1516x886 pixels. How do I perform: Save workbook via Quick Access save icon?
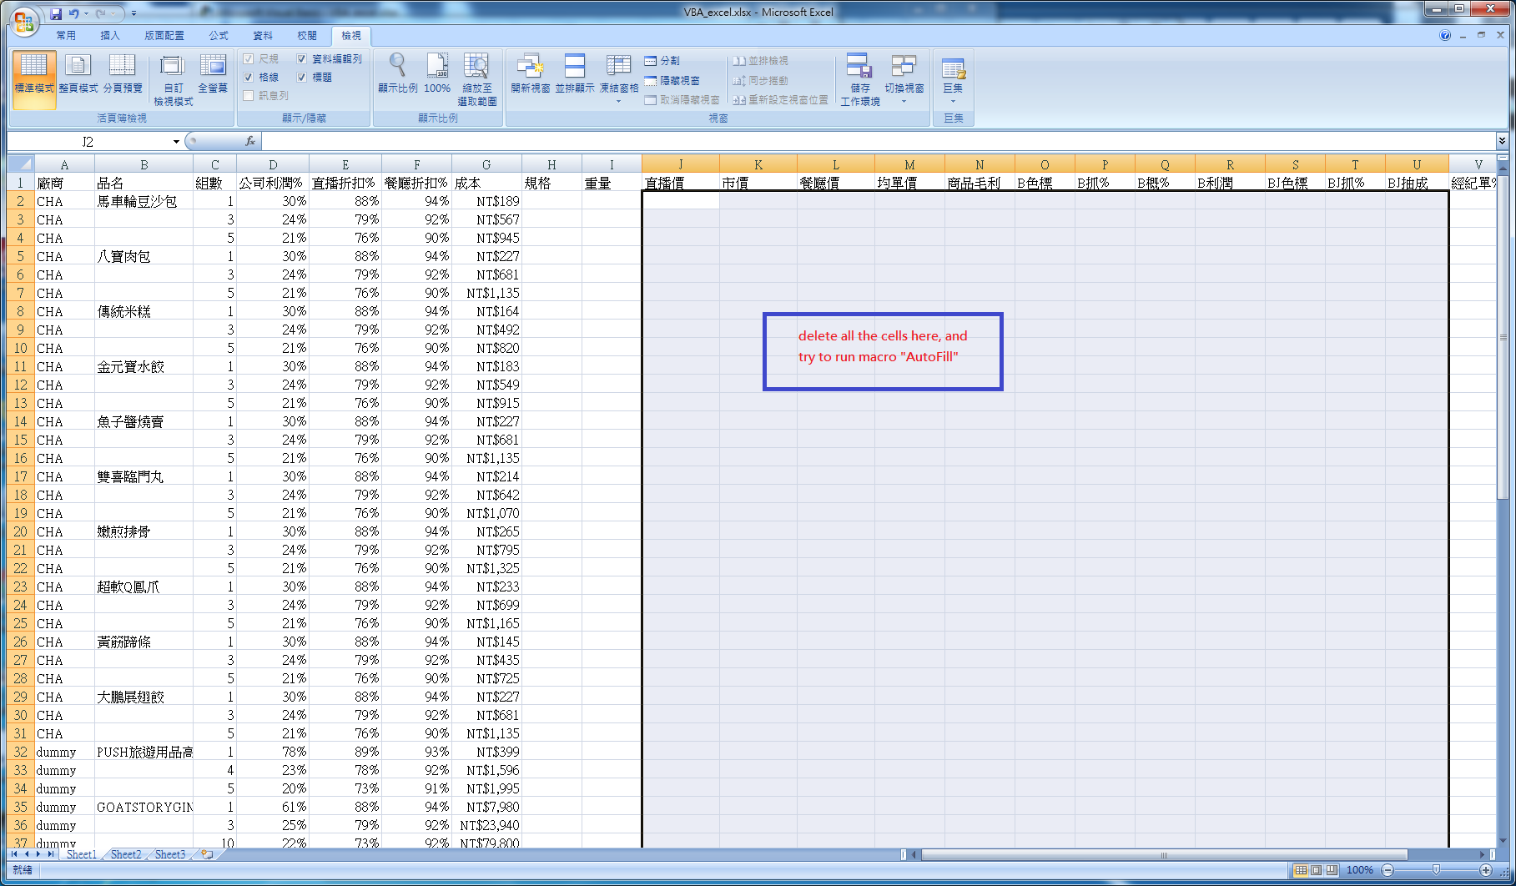56,13
